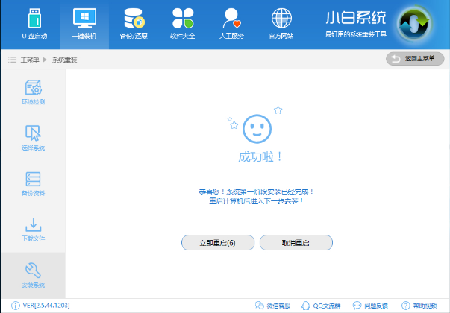Select the 环境检测 environment check step
The image size is (450, 313).
pyautogui.click(x=33, y=93)
